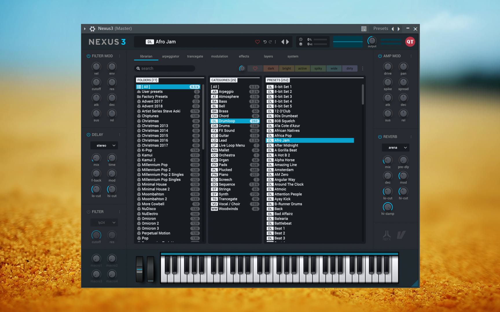
Task: Open the QT logo button in the top right
Action: click(x=410, y=41)
